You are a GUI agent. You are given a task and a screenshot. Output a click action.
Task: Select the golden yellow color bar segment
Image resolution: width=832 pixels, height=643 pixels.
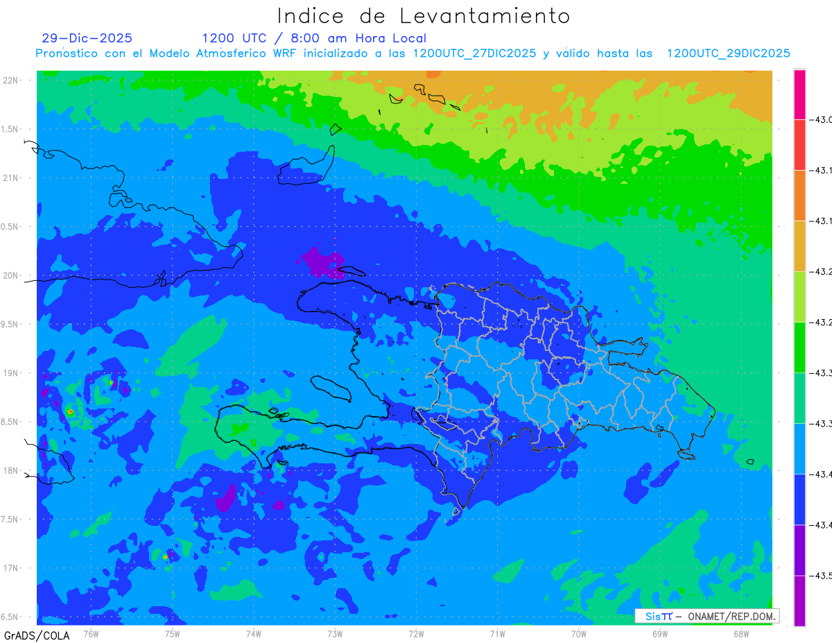(799, 246)
